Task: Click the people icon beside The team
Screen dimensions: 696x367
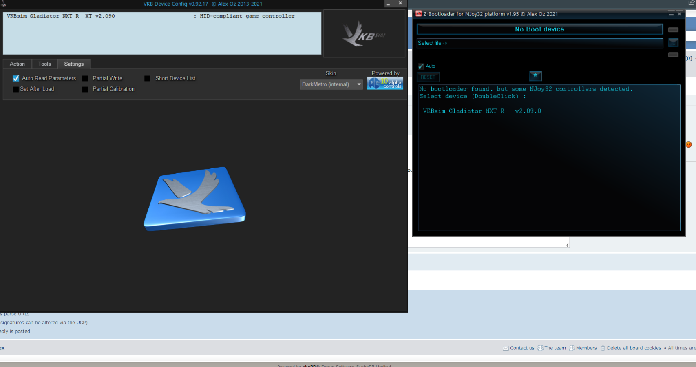Action: coord(540,348)
